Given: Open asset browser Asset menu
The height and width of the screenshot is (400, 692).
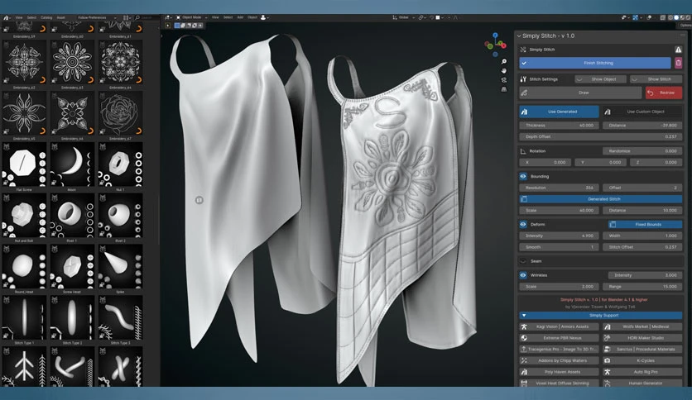Looking at the screenshot, I should pos(61,17).
